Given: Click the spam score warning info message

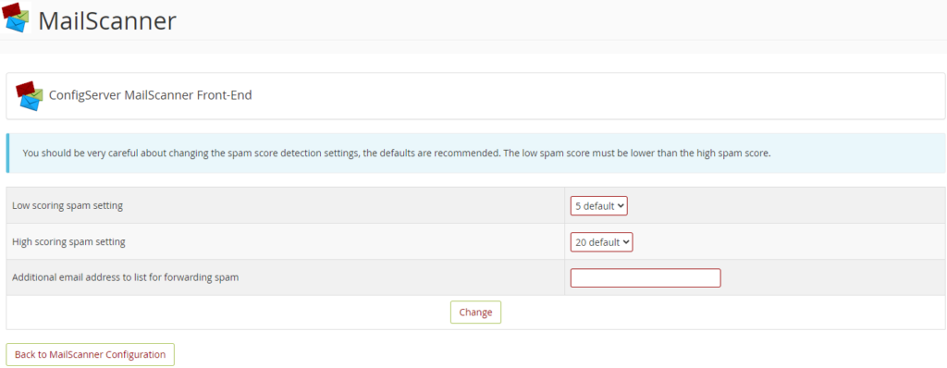Looking at the screenshot, I should [397, 153].
